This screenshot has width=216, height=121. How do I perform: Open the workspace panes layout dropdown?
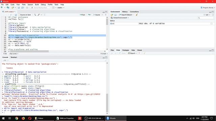(x=54, y=8)
